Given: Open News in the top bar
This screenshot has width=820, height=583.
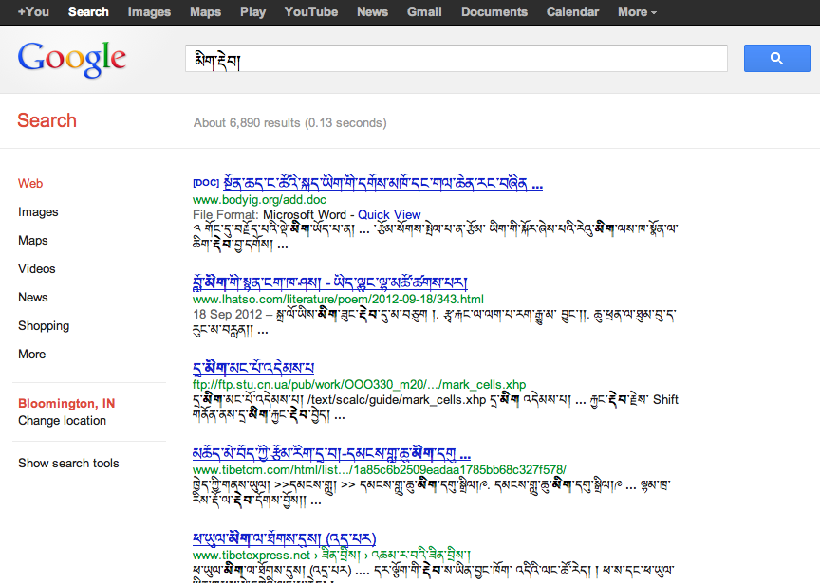Looking at the screenshot, I should click(x=372, y=12).
